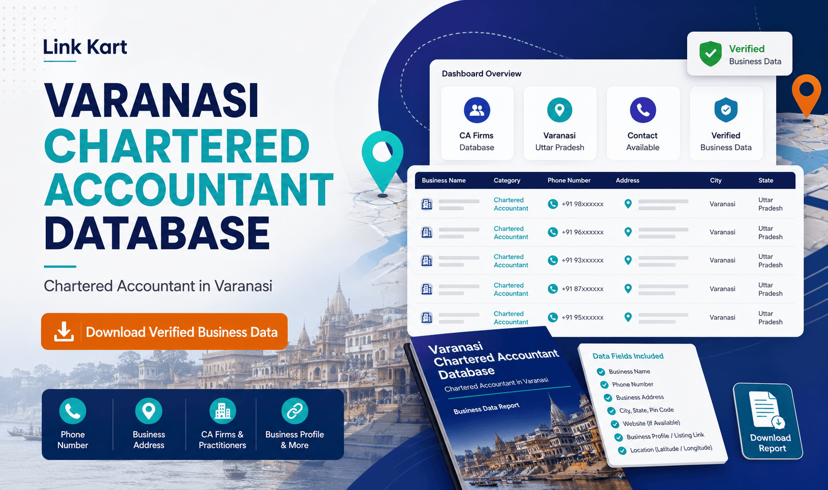828x490 pixels.
Task: Click the Location (Latitude / Longitude) checkmark
Action: (622, 450)
